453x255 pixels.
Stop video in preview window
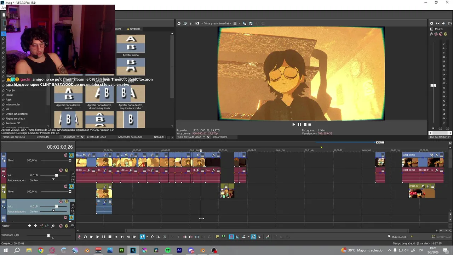305,124
